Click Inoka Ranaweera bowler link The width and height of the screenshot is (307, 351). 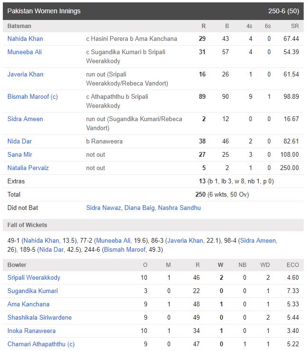click(x=31, y=331)
